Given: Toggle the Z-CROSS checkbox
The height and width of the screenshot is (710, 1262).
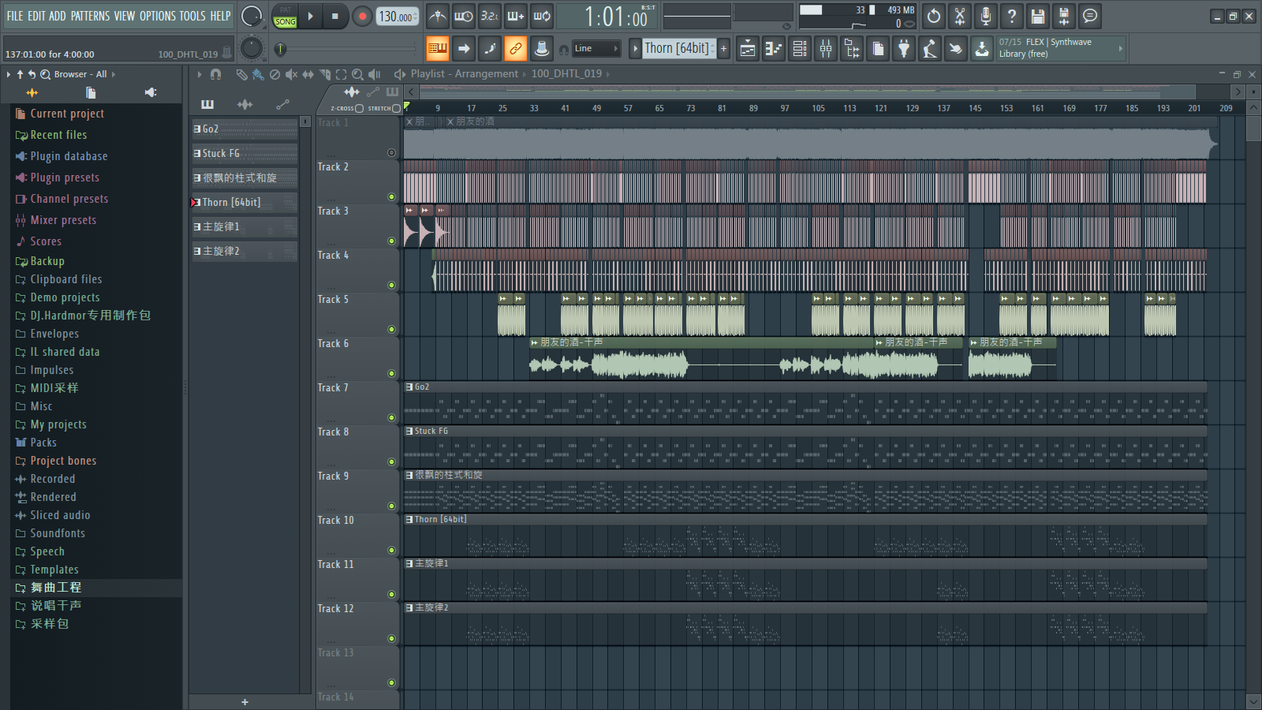Looking at the screenshot, I should tap(359, 108).
